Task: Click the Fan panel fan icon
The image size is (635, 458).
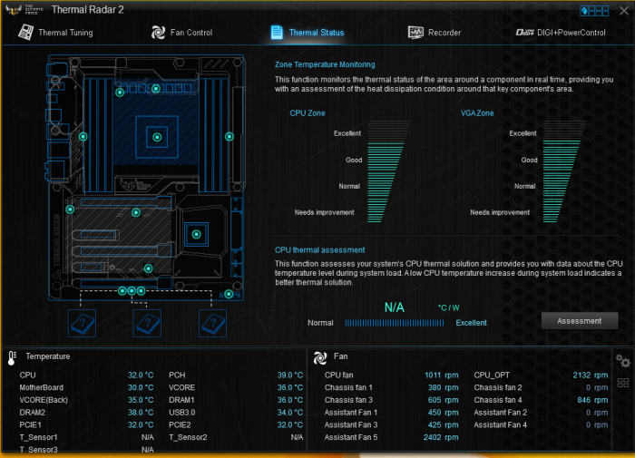Action: [x=320, y=357]
